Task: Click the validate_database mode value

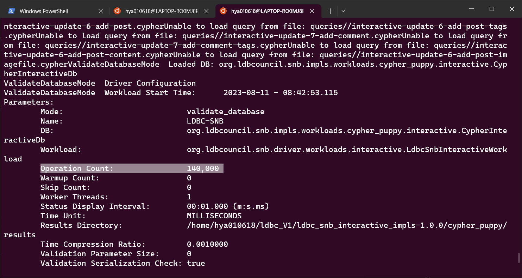Action: (x=225, y=111)
